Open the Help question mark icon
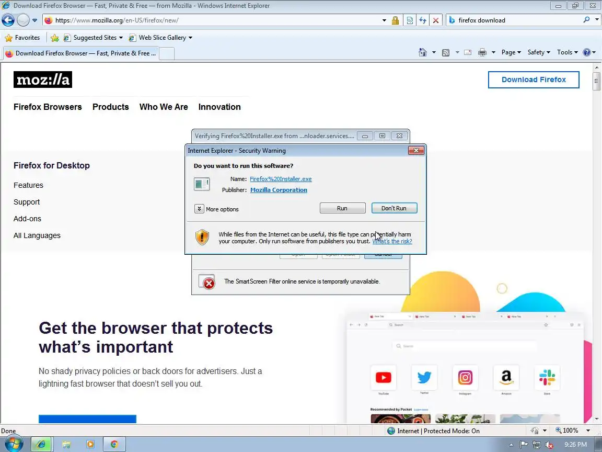 click(x=587, y=52)
